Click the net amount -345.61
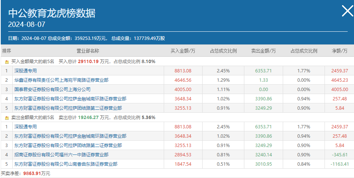 pos(339,155)
